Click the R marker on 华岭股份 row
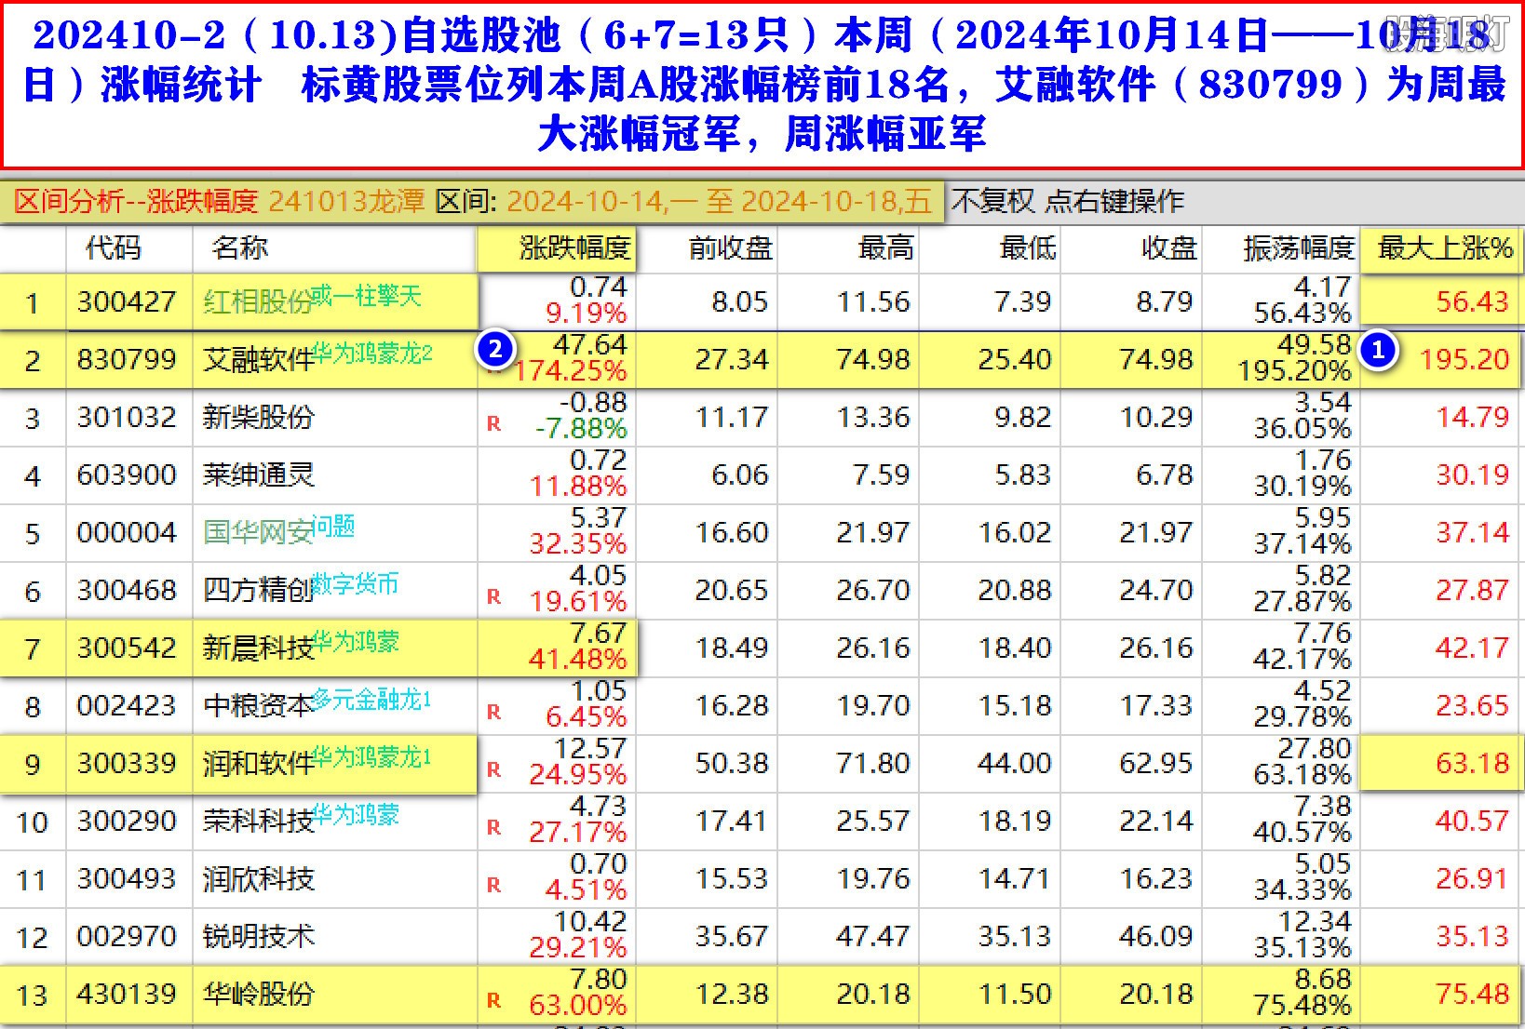The width and height of the screenshot is (1525, 1029). [x=493, y=1001]
